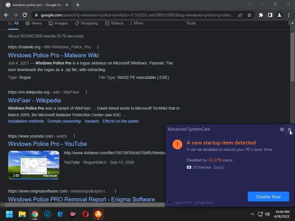Open the 'Variants' sitelink

(x=92, y=121)
